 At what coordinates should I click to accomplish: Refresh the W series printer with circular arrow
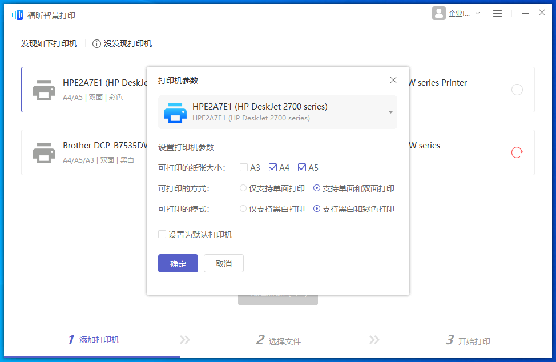(517, 152)
